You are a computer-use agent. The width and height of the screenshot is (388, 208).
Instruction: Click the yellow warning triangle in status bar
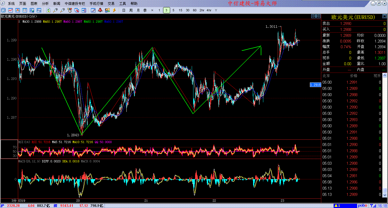(x=336, y=205)
